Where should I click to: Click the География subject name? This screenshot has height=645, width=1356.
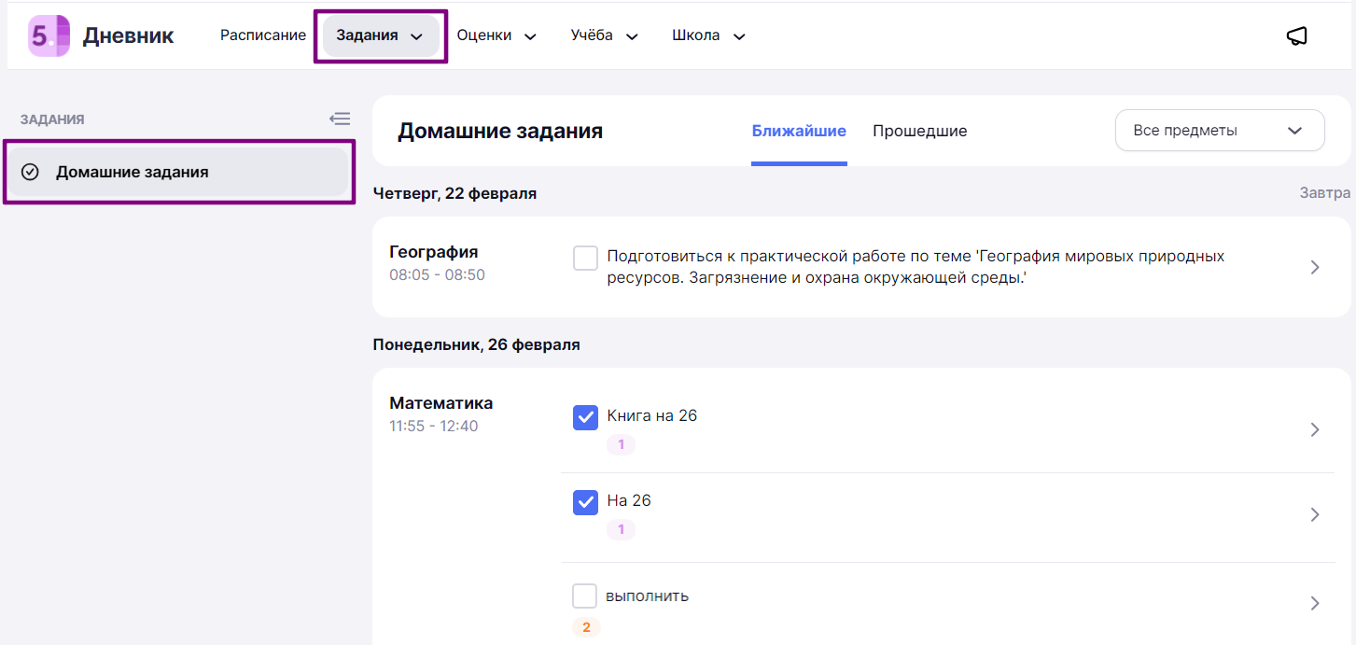click(x=434, y=252)
